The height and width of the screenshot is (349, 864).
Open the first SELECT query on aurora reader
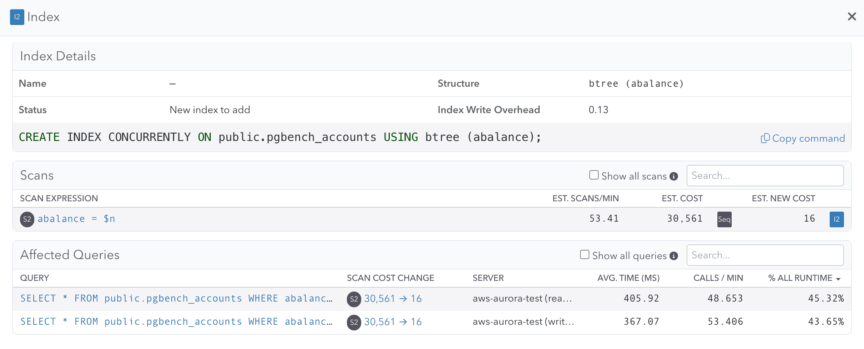176,298
